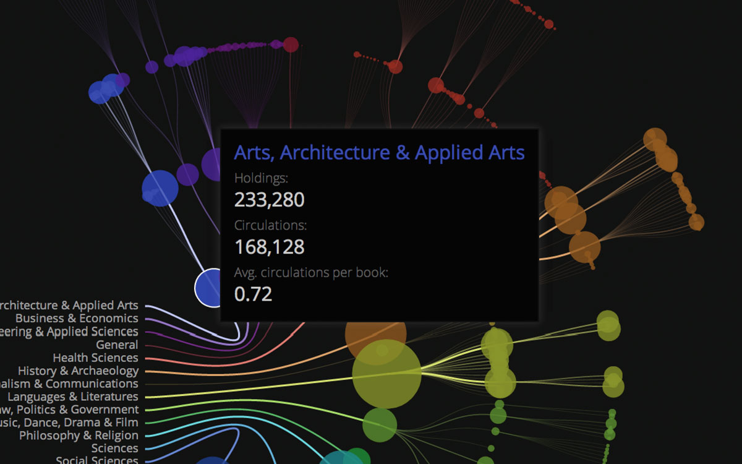Click the large blue bubble above the highlighted node
The width and height of the screenshot is (742, 464).
(160, 188)
